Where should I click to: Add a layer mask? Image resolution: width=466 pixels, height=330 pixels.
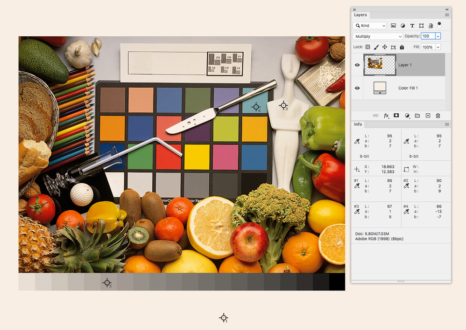[396, 116]
